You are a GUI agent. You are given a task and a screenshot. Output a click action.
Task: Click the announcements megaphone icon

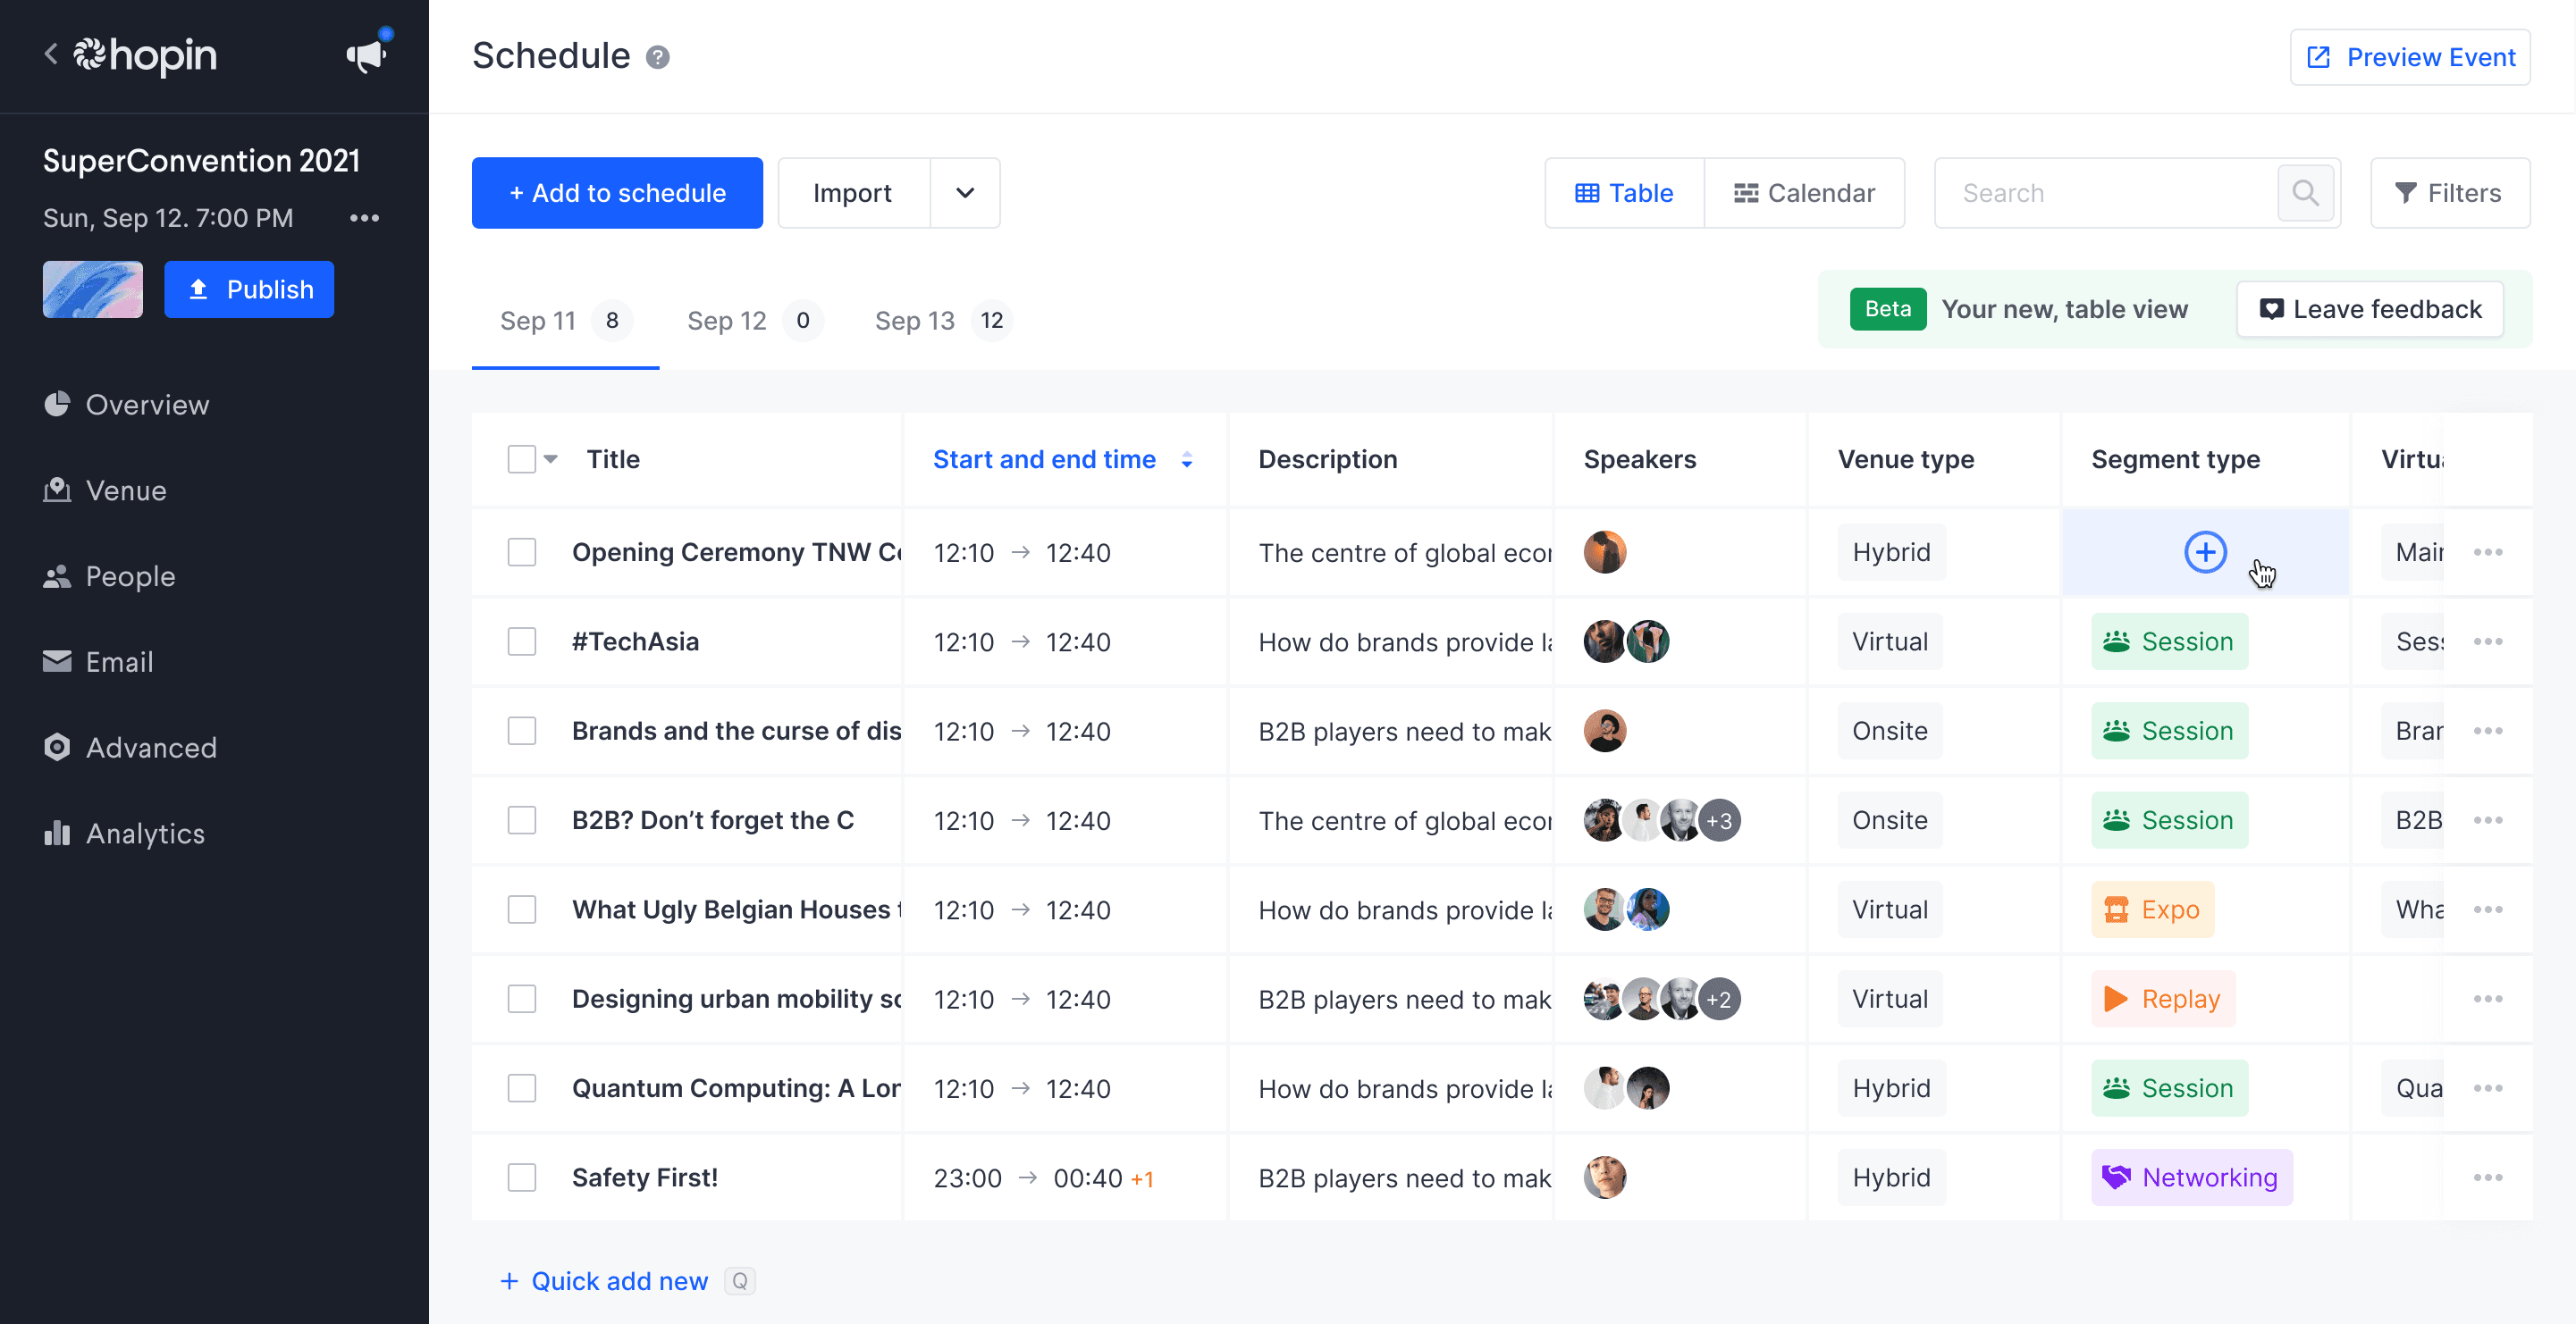pos(366,56)
